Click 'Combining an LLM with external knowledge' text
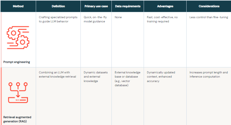The image size is (231, 125). pos(58,75)
